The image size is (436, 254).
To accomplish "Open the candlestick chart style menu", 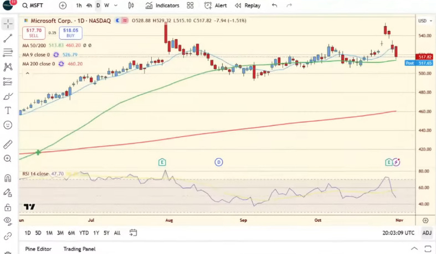I will [x=131, y=6].
